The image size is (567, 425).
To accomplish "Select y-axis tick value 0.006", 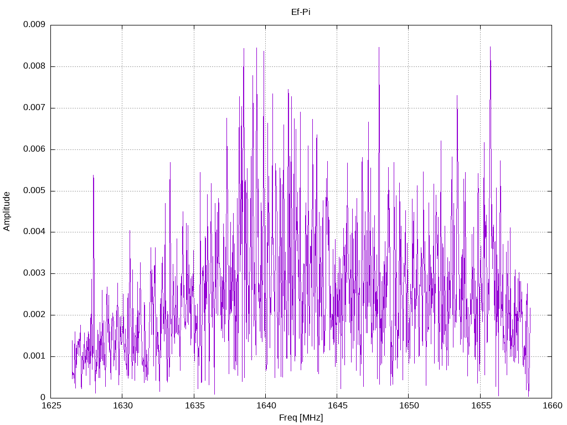I will point(34,149).
